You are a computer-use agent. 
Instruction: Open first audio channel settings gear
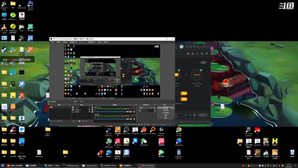click(134, 112)
